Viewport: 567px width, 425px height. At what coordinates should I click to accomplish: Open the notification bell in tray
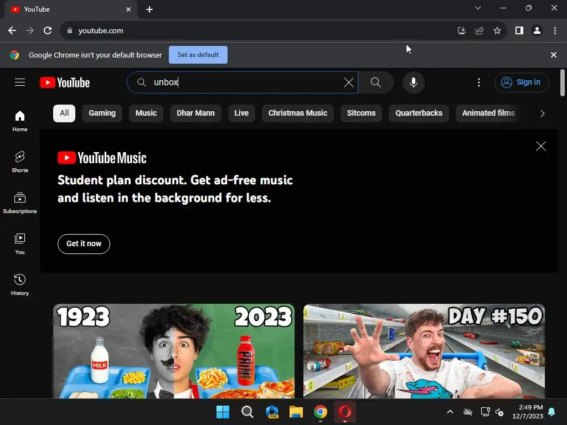552,412
